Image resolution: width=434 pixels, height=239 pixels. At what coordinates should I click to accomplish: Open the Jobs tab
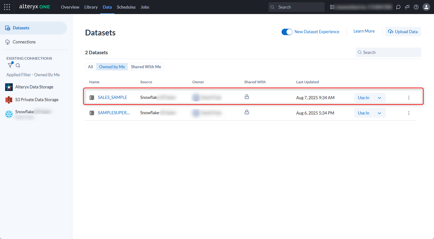[145, 7]
